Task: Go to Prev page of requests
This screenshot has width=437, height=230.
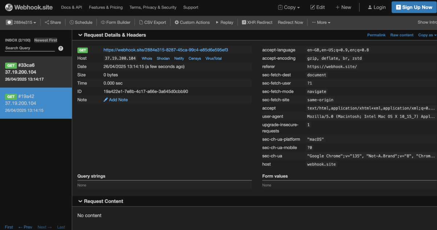Action: point(25,227)
